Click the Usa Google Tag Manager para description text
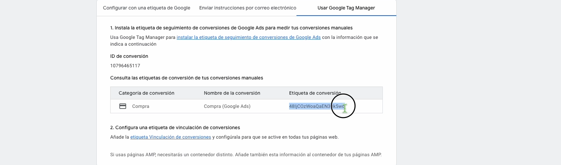This screenshot has height=165, width=561. [143, 37]
